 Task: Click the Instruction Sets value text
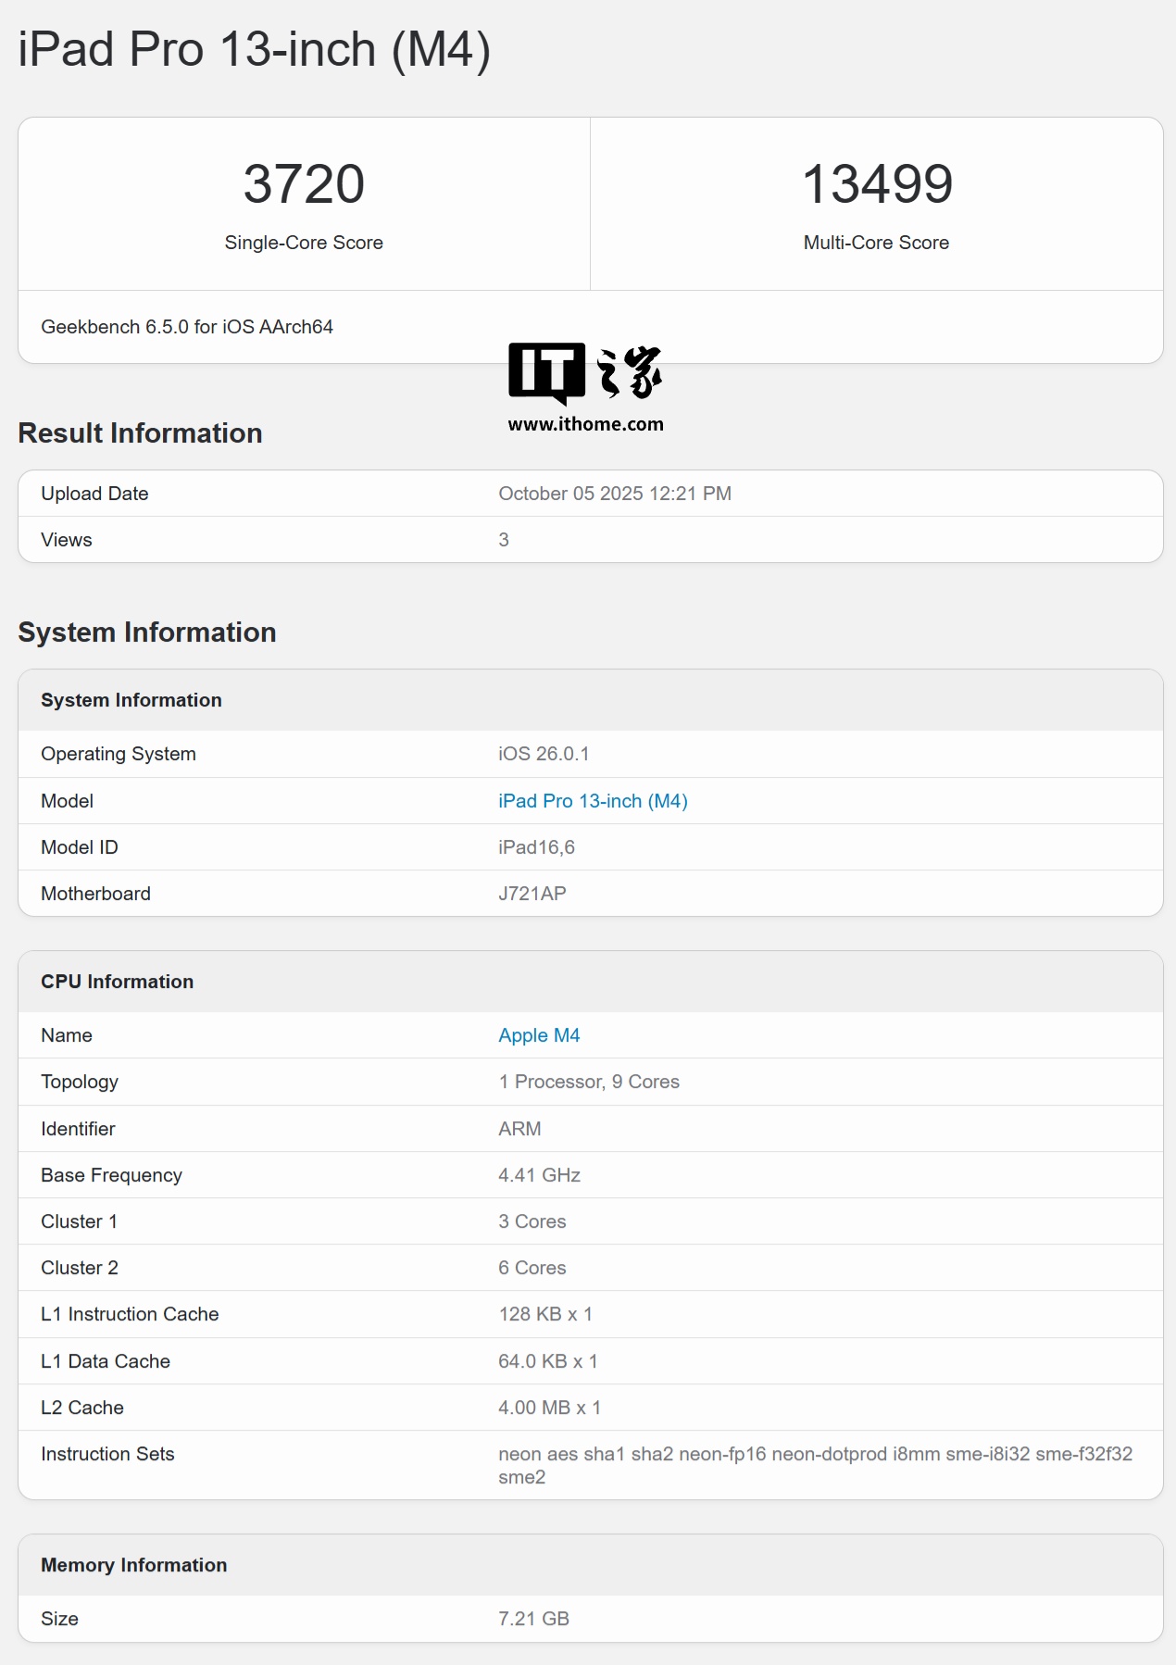click(x=815, y=1455)
